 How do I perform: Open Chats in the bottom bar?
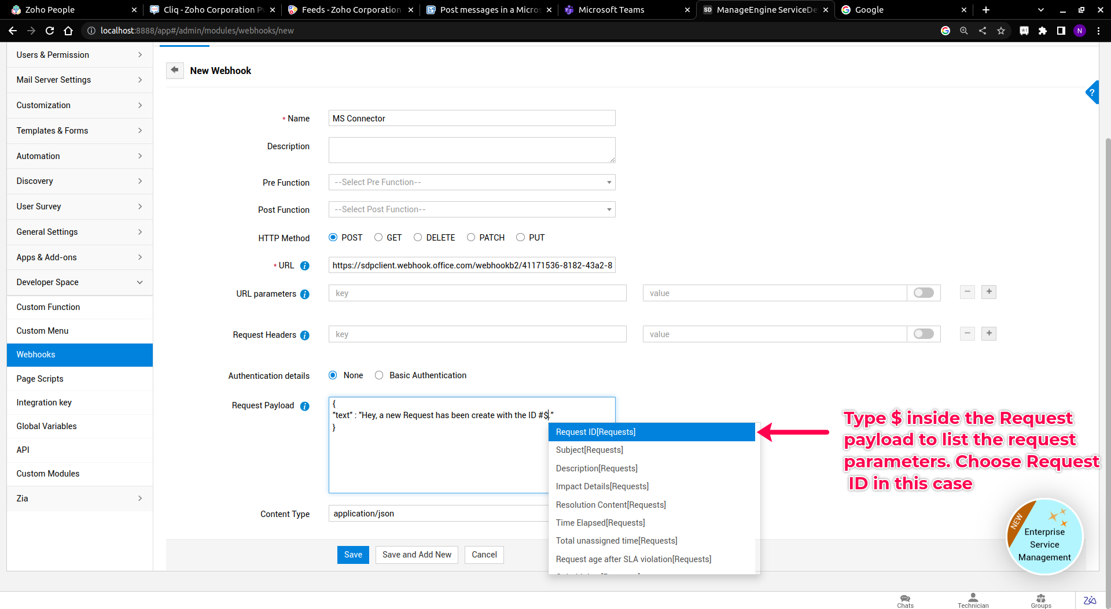coord(905,601)
